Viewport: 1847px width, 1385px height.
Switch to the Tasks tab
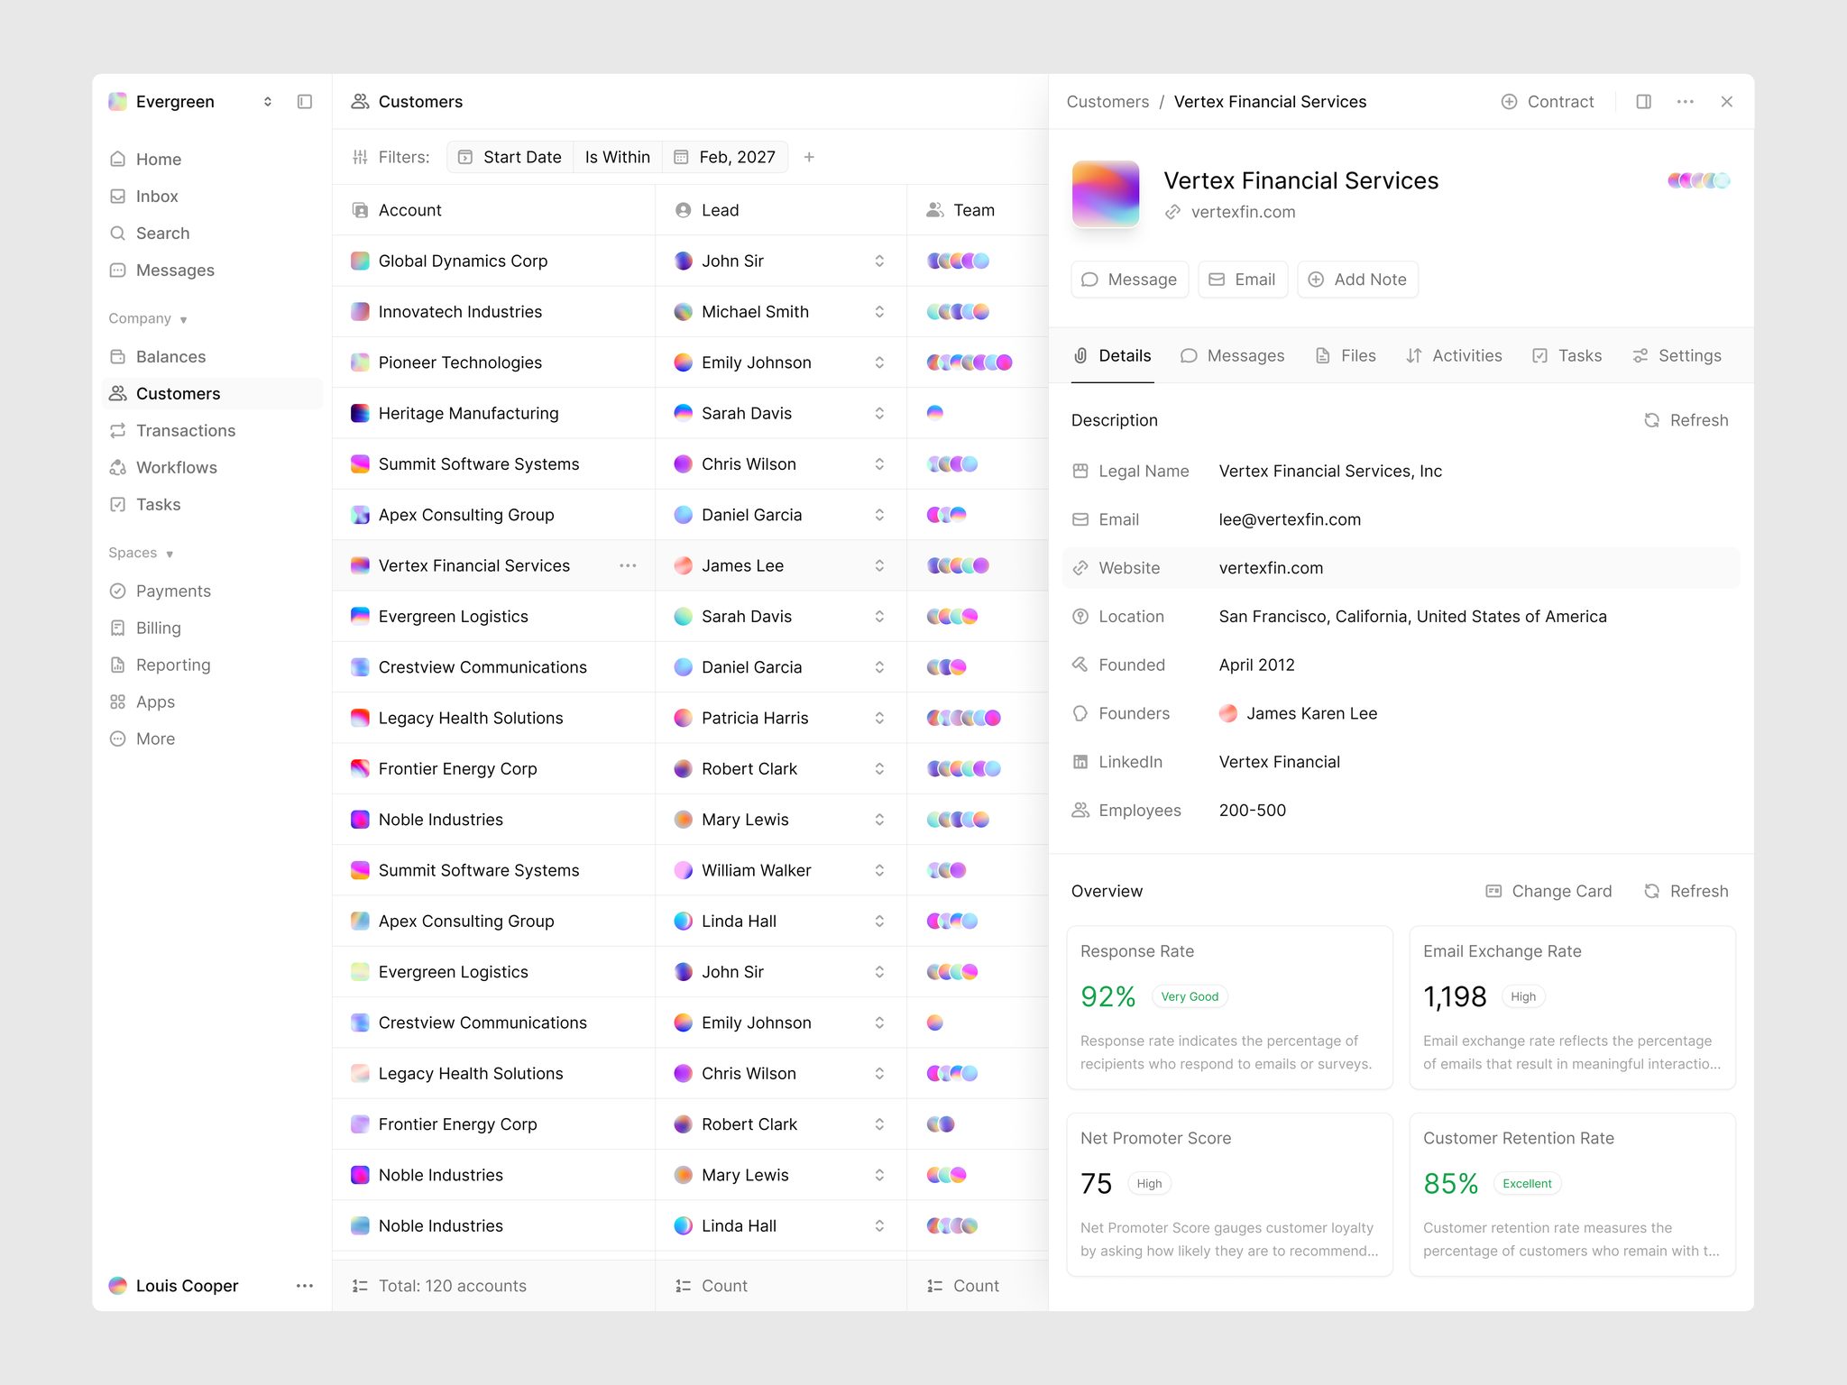pyautogui.click(x=1567, y=356)
